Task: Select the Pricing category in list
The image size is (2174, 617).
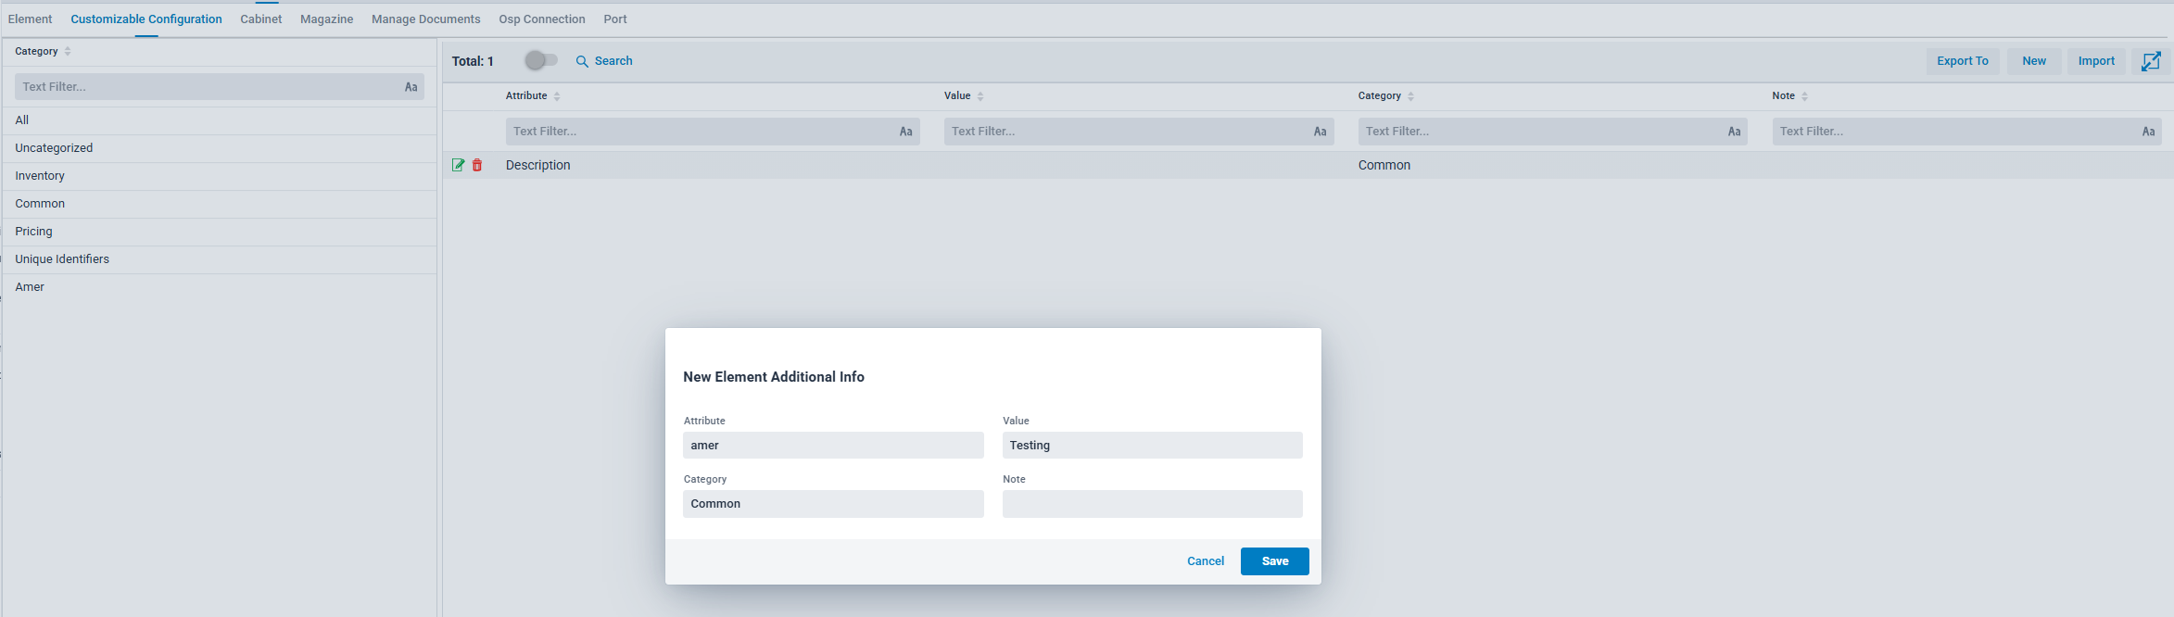Action: tap(33, 232)
